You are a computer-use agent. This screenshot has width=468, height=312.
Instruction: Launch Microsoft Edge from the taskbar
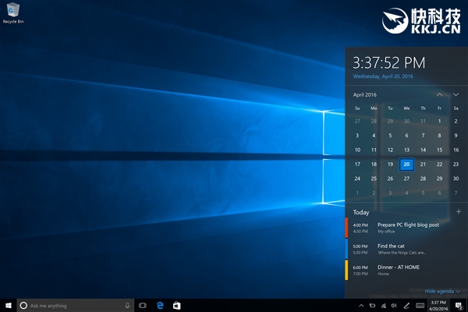pyautogui.click(x=160, y=305)
